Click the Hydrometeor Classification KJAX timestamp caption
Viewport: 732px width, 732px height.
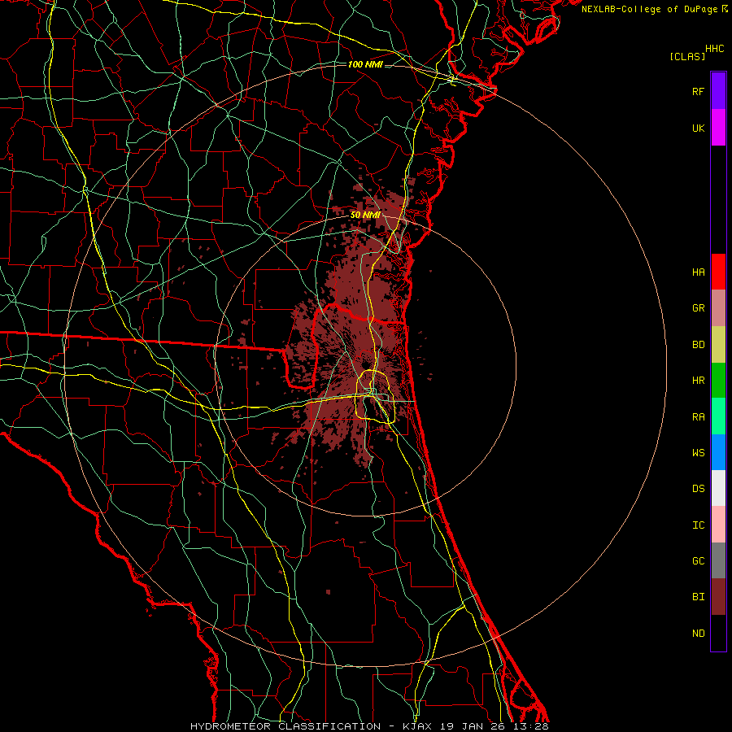click(x=368, y=726)
